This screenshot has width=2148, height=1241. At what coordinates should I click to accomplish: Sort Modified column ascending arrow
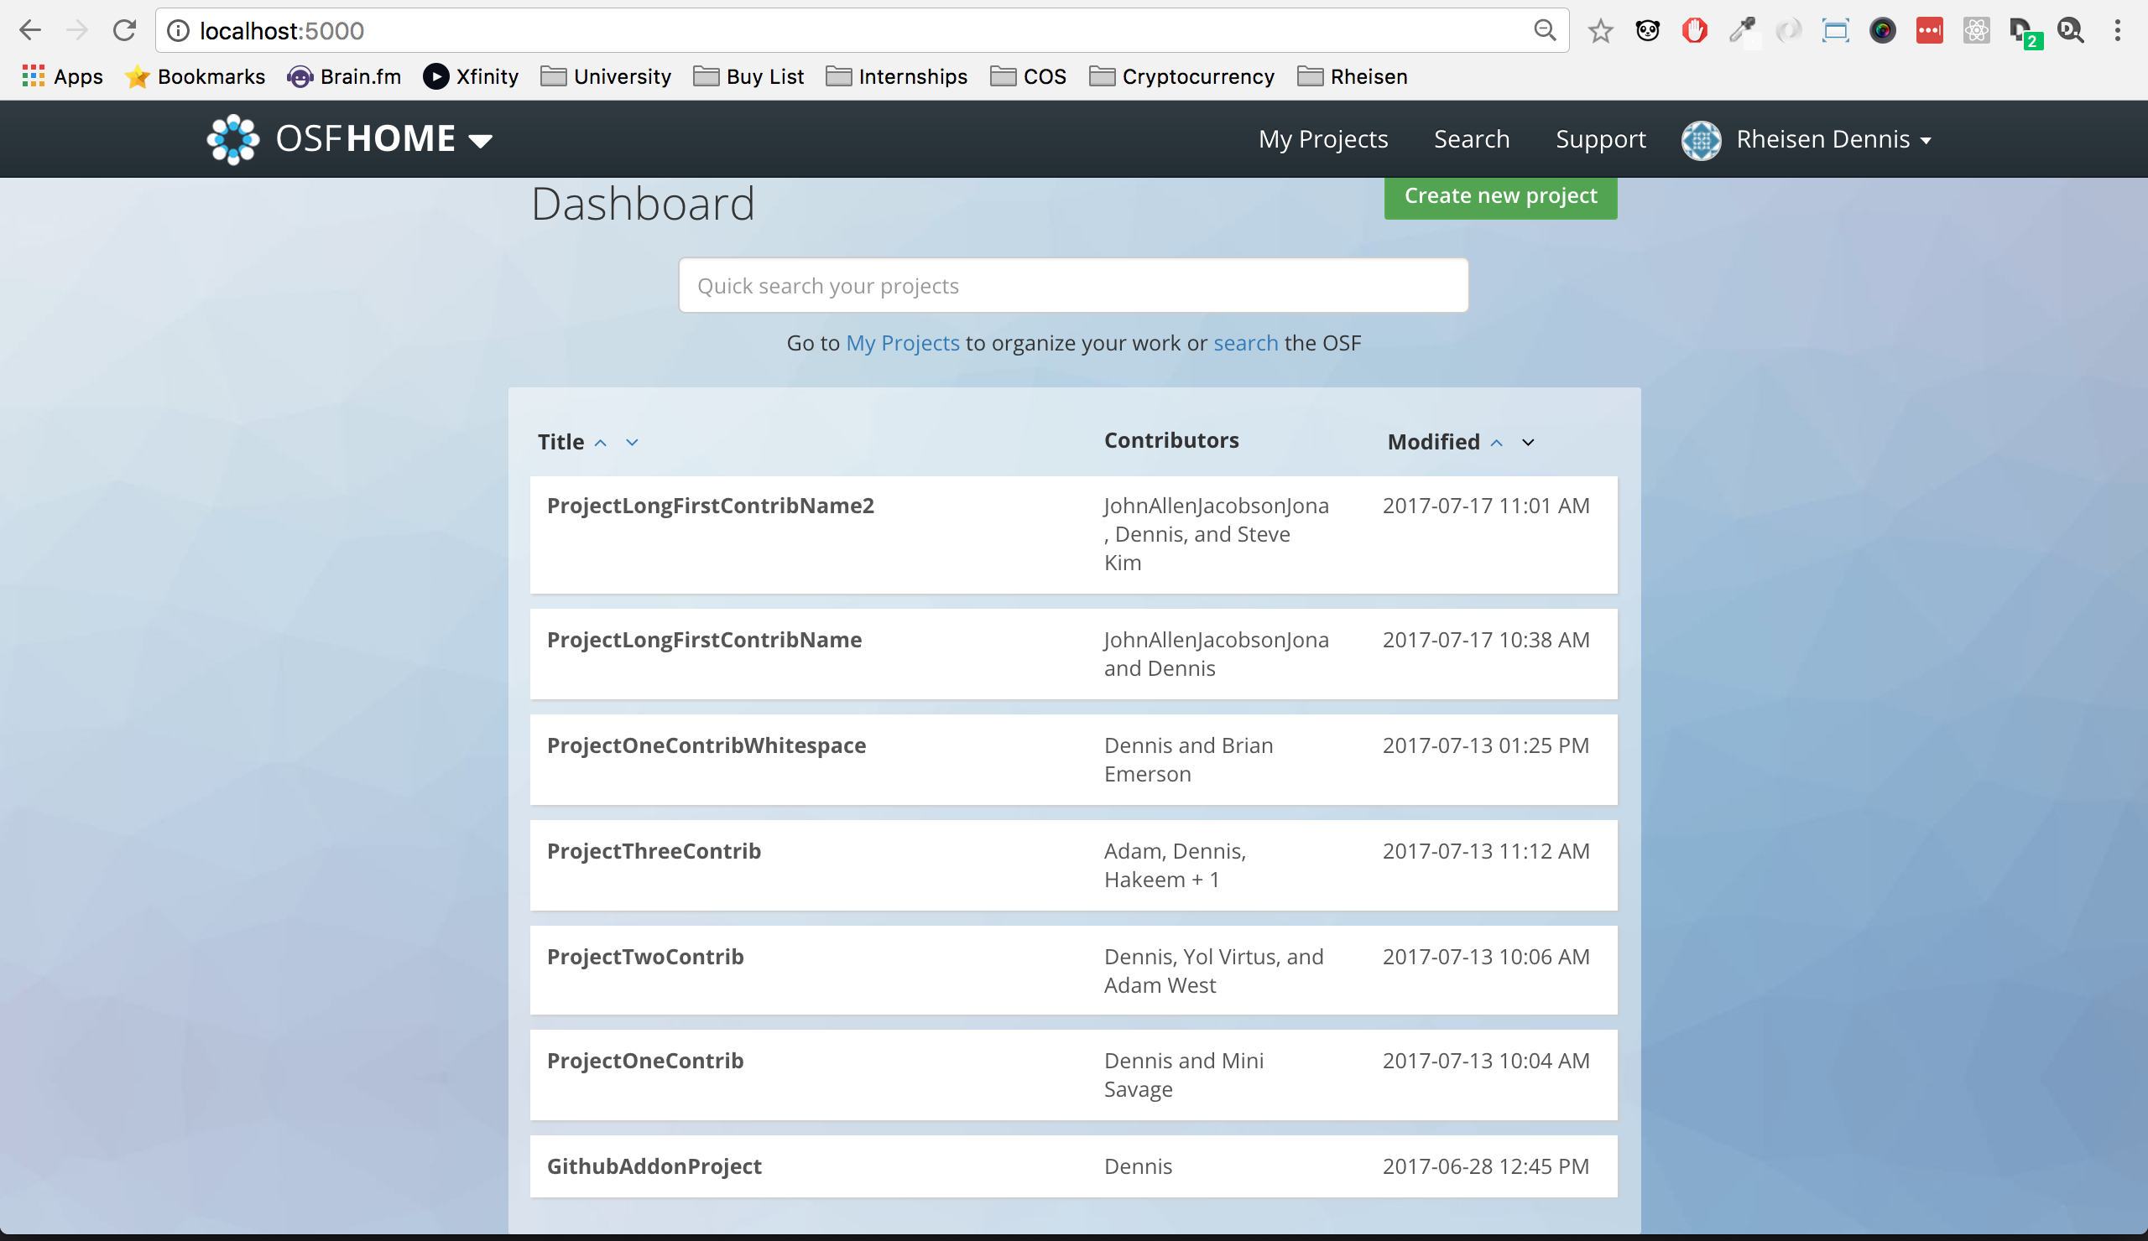pyautogui.click(x=1496, y=443)
